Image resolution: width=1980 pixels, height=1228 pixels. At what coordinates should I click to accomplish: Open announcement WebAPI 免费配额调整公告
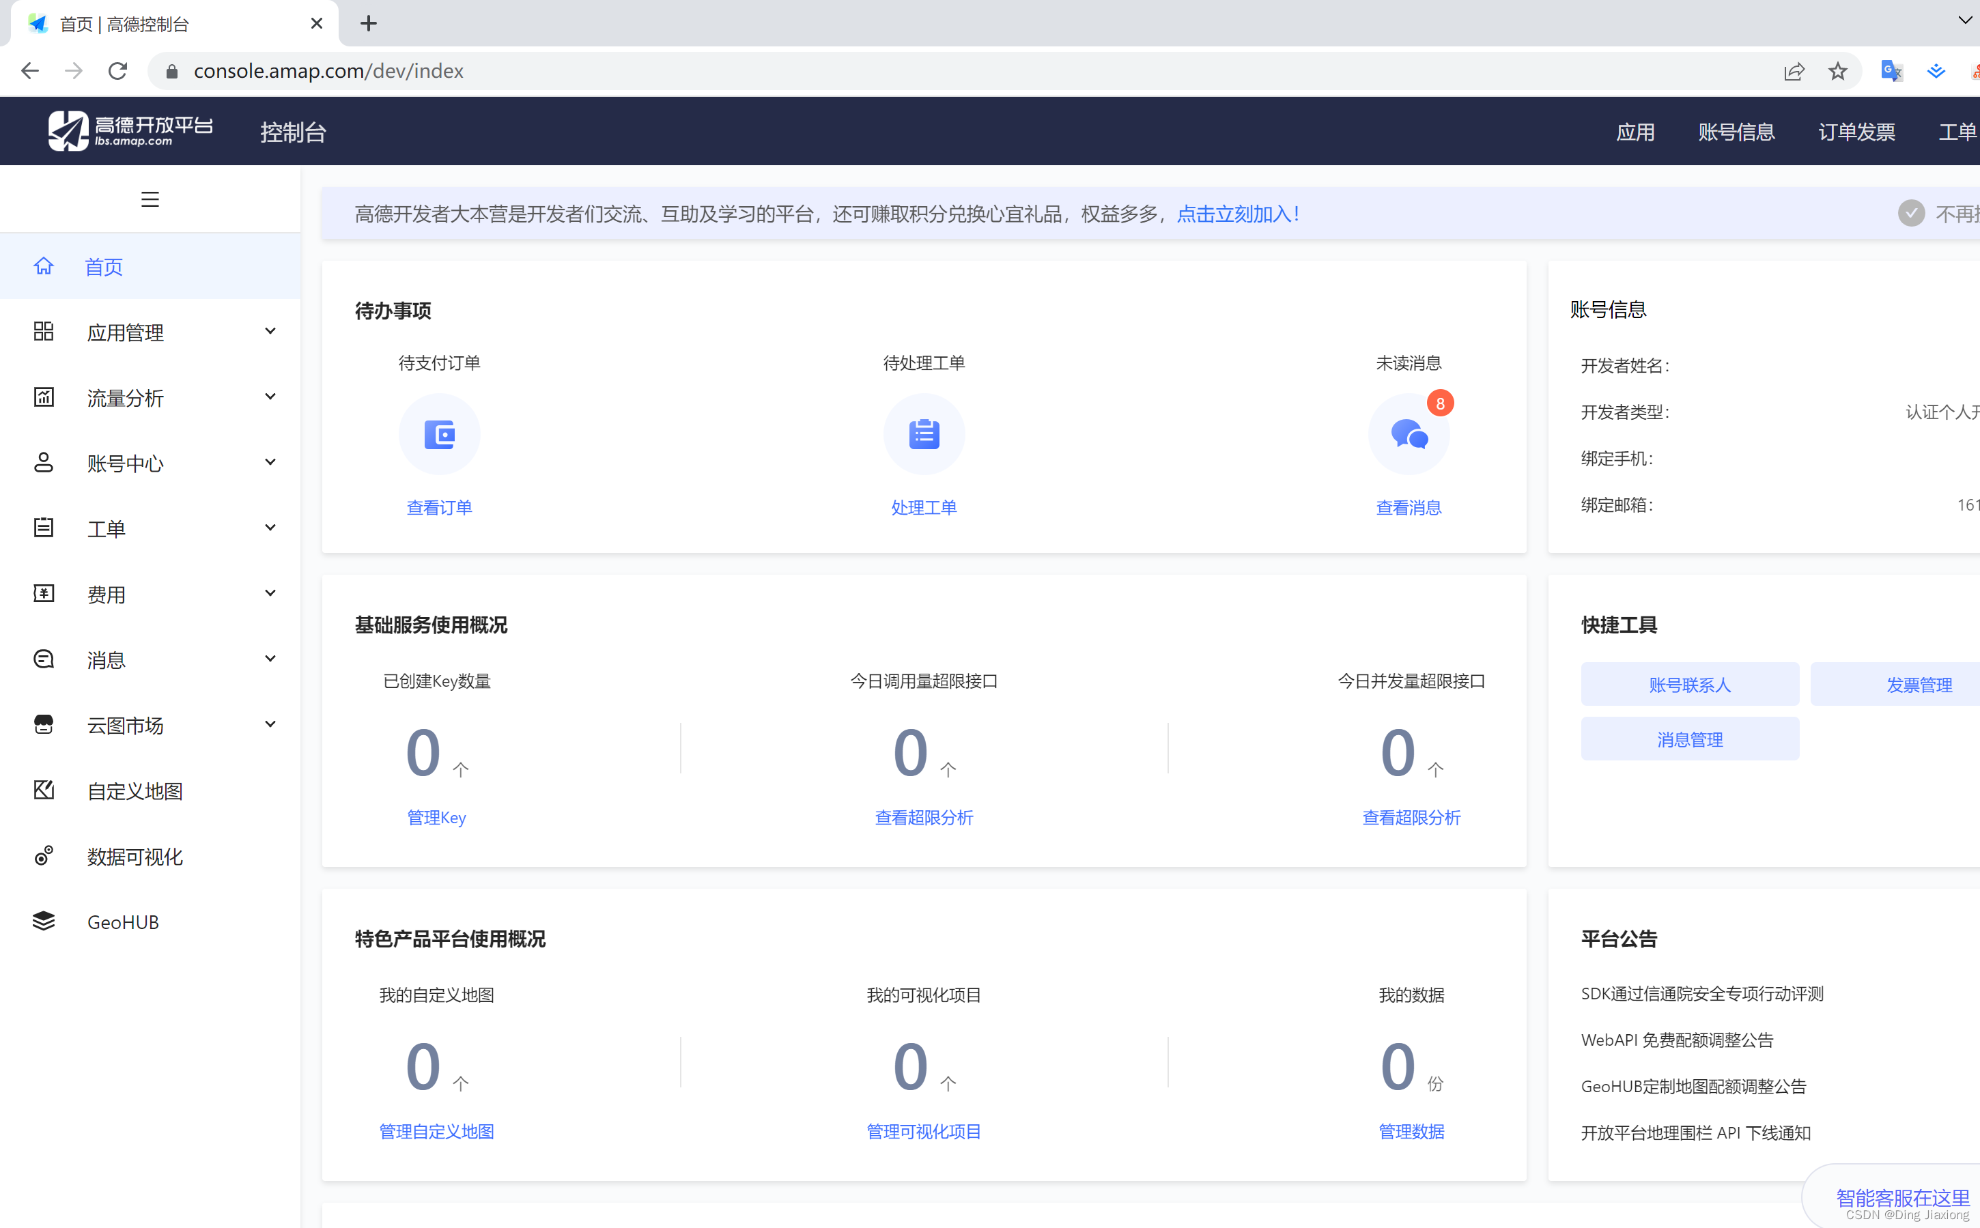coord(1676,1040)
